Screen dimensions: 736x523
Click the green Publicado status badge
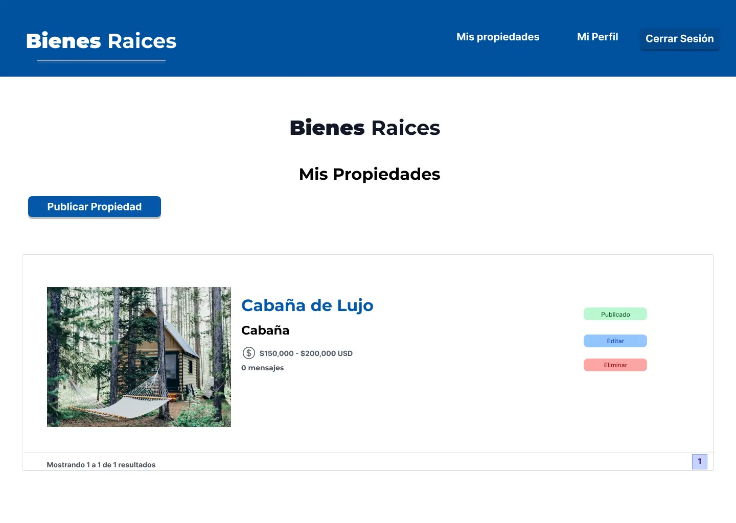pos(615,314)
